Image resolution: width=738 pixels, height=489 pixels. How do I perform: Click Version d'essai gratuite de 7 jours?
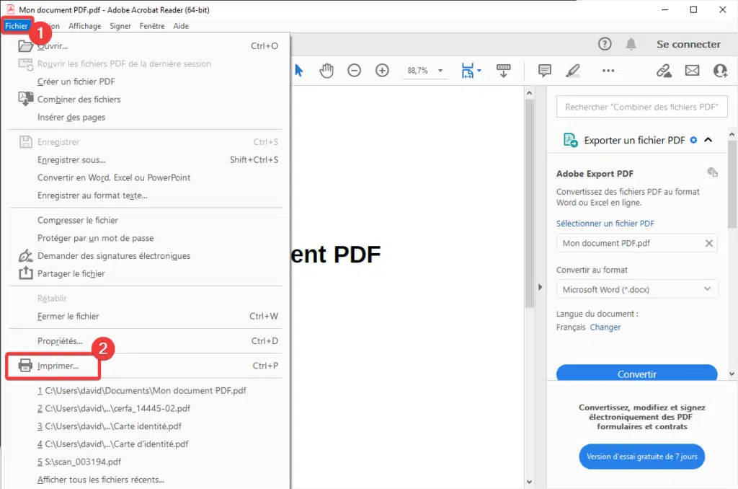pyautogui.click(x=642, y=457)
